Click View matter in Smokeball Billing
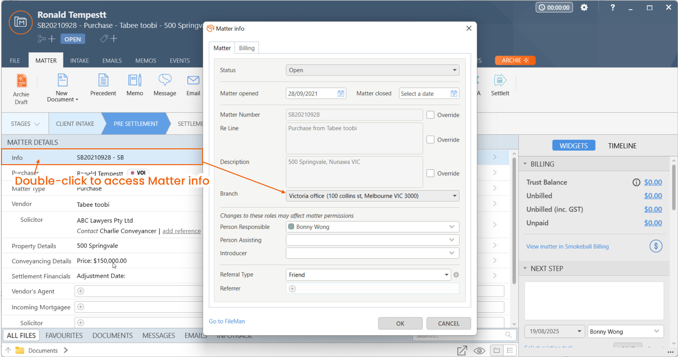 click(x=567, y=246)
